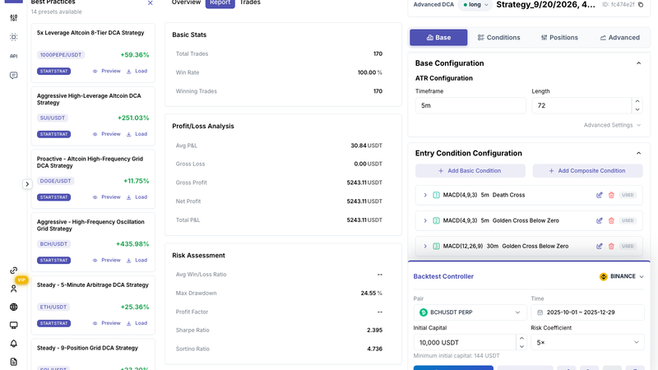Click the STARTSTRAT badge on BCH/USDT card
Screen dimensions: 658x370
(53, 261)
